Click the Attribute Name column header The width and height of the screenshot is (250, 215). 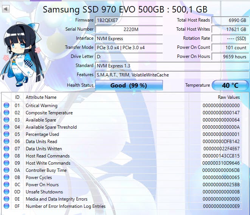41,97
